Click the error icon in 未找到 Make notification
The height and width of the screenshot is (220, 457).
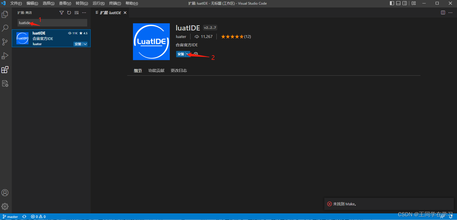pos(330,204)
